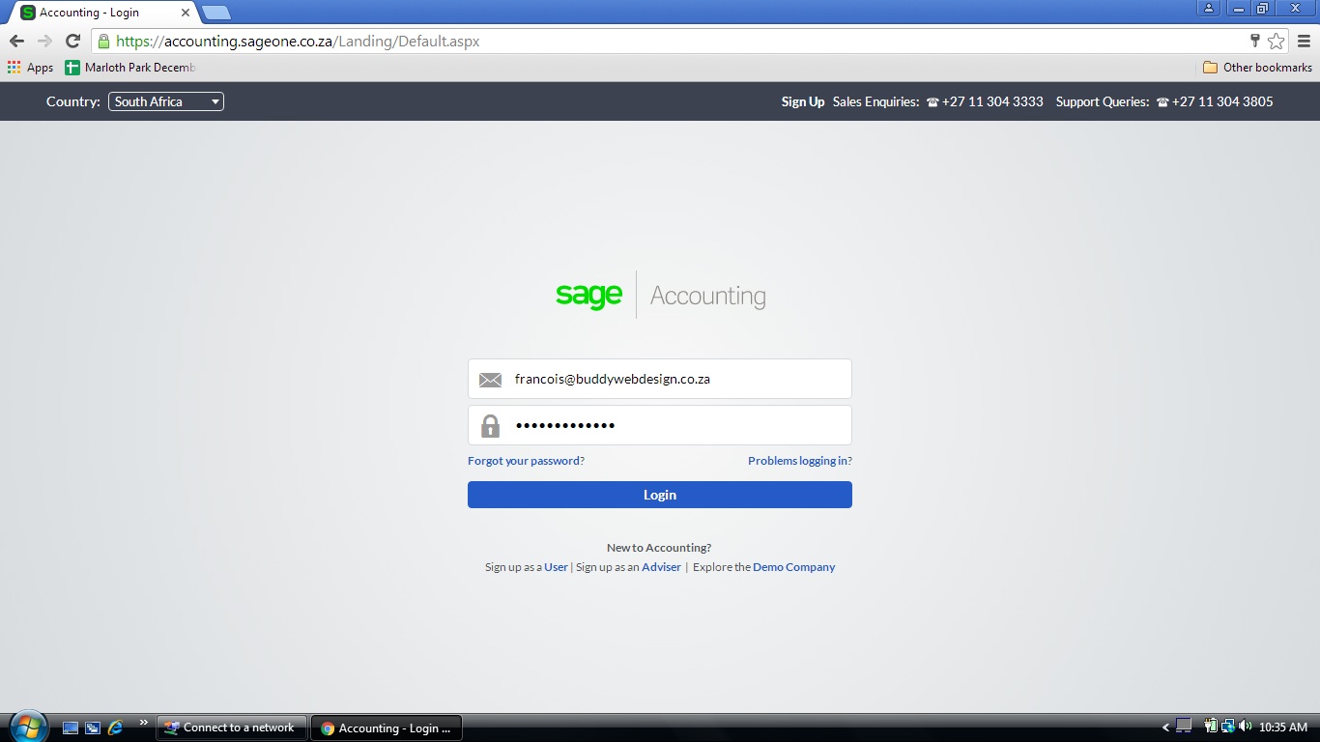Click the blue Login button
This screenshot has height=742, width=1320.
660,495
